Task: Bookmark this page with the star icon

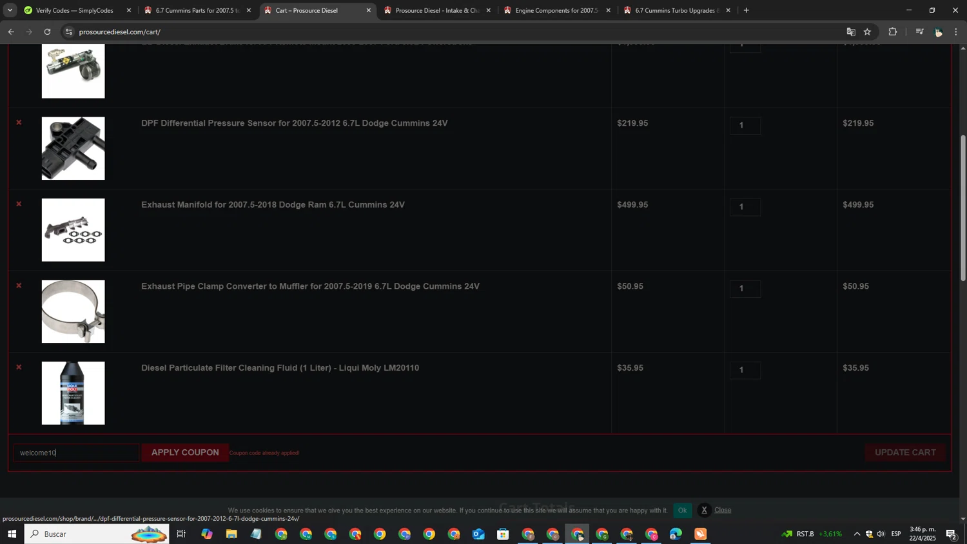Action: click(x=868, y=32)
